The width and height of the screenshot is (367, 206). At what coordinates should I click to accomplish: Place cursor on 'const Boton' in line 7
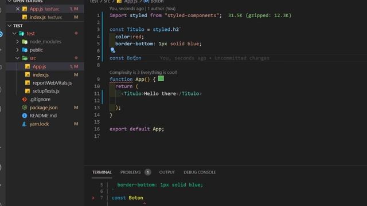click(x=126, y=58)
